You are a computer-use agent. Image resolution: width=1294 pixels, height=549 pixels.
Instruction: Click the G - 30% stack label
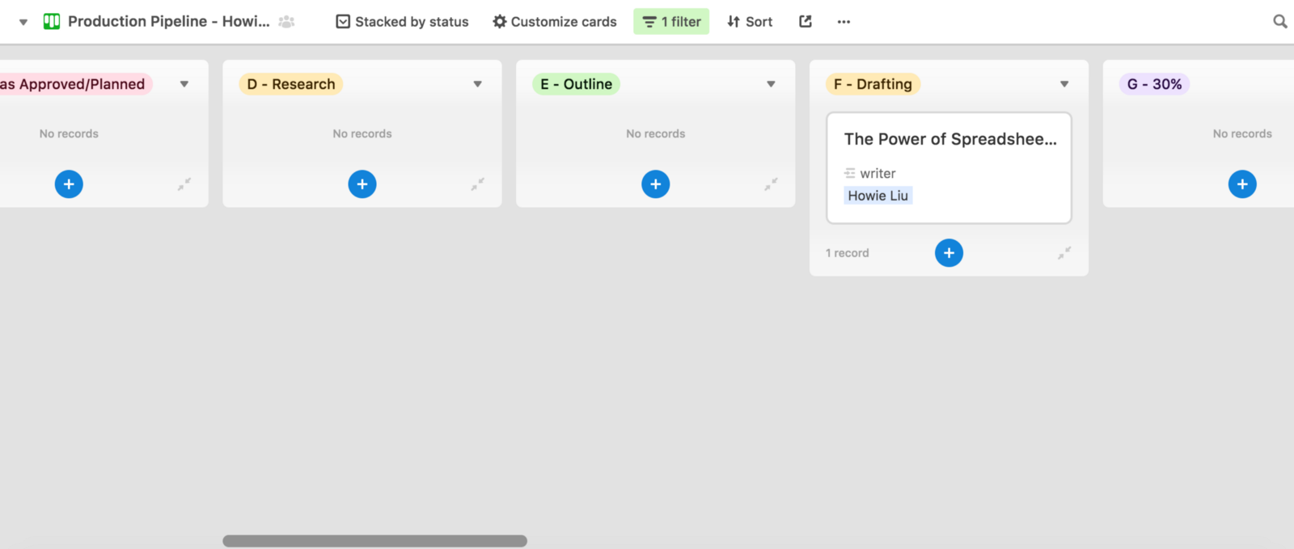[x=1155, y=84]
